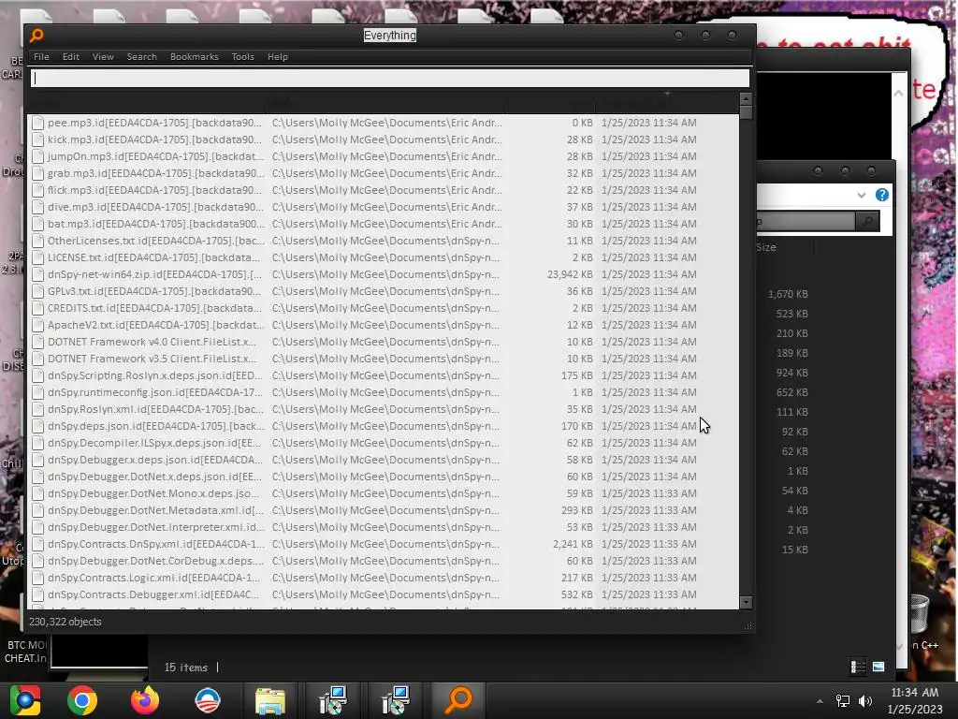Image resolution: width=958 pixels, height=719 pixels.
Task: Click the 1,670 KB entry in the Explorer window
Action: coord(788,294)
